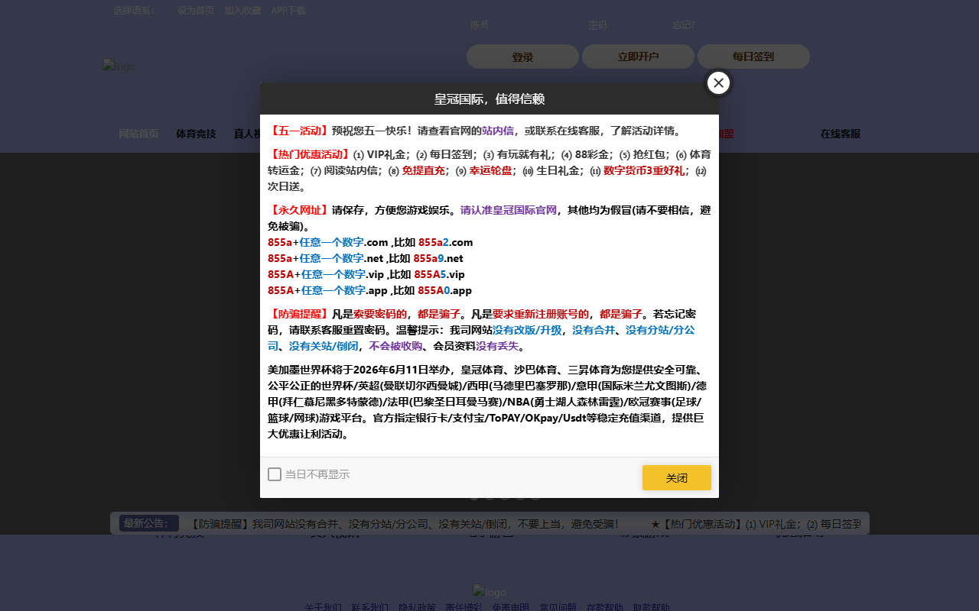Focus the 密码 input field
Image resolution: width=979 pixels, height=611 pixels.
(x=626, y=25)
